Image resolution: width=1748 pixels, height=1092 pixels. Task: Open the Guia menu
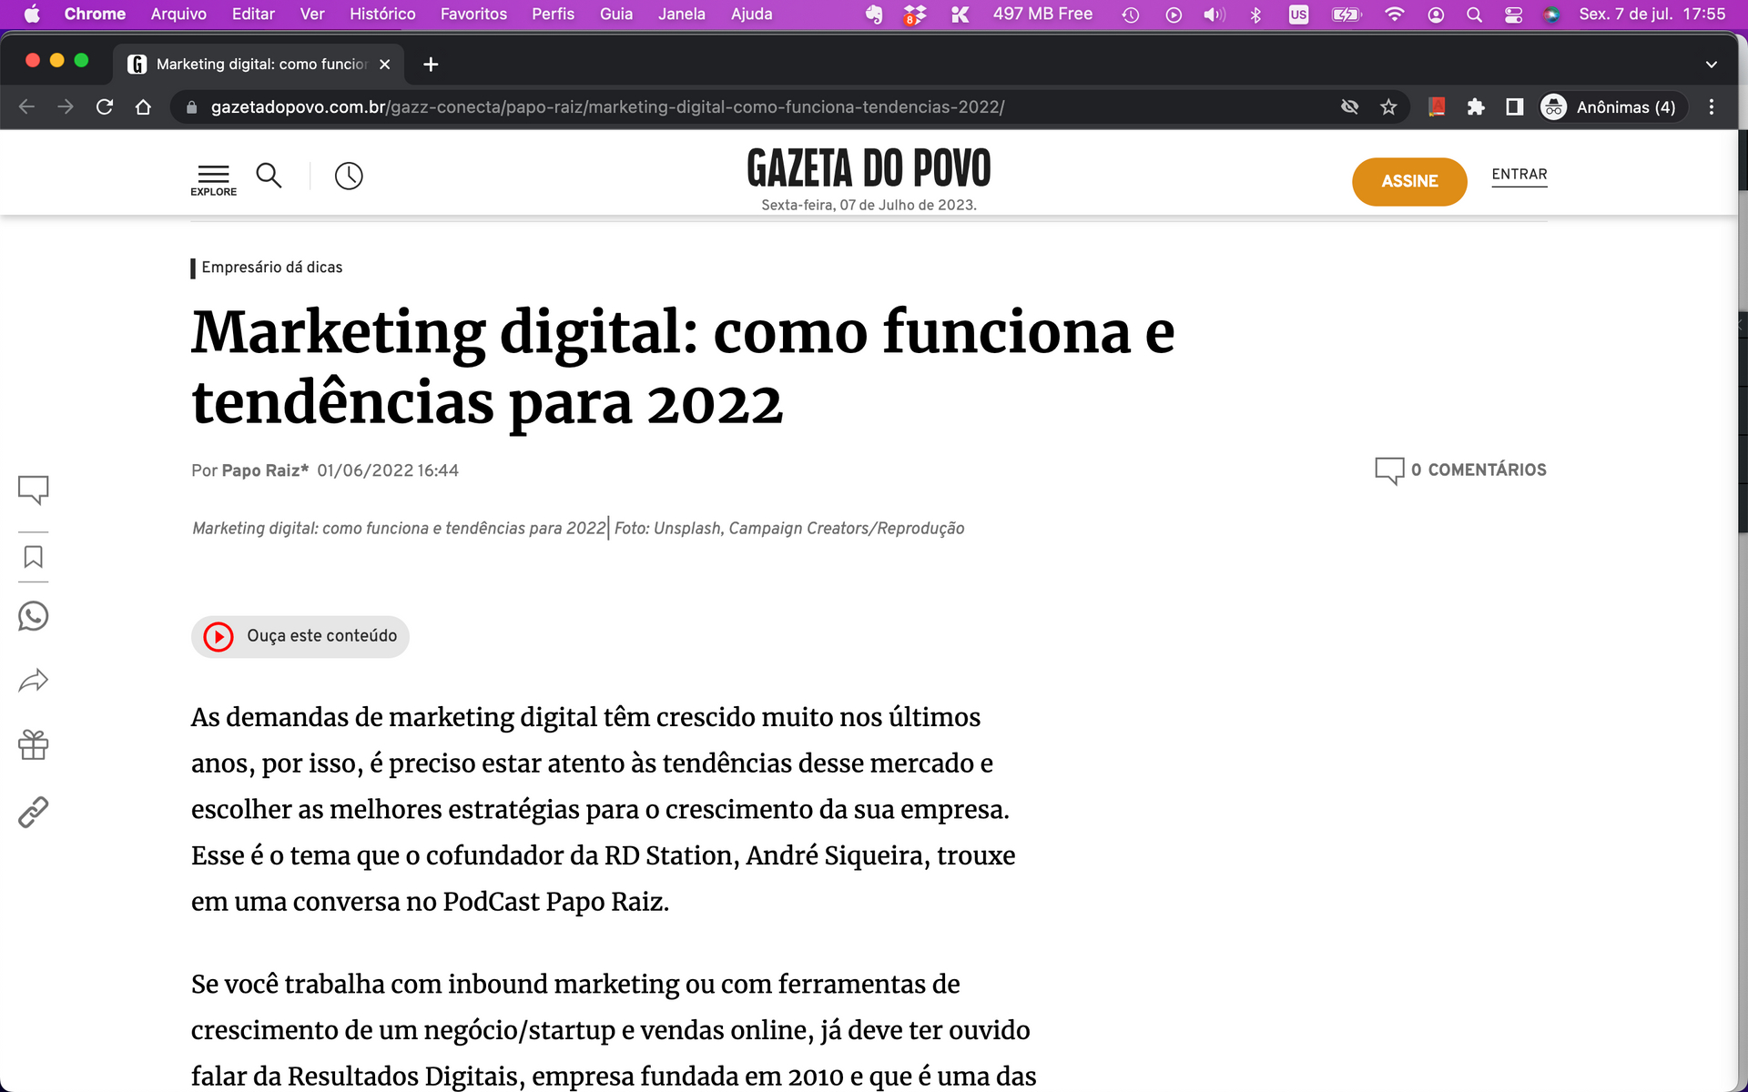point(616,14)
